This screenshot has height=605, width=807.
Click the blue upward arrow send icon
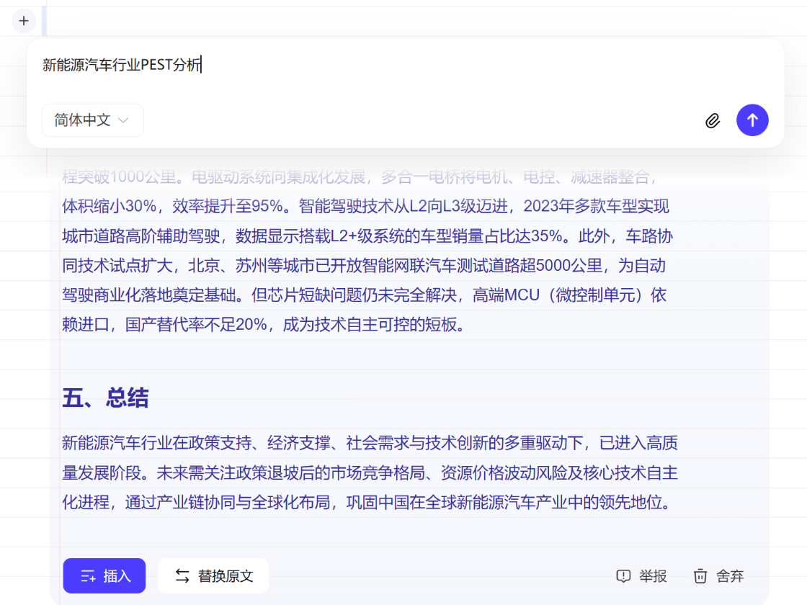[752, 120]
